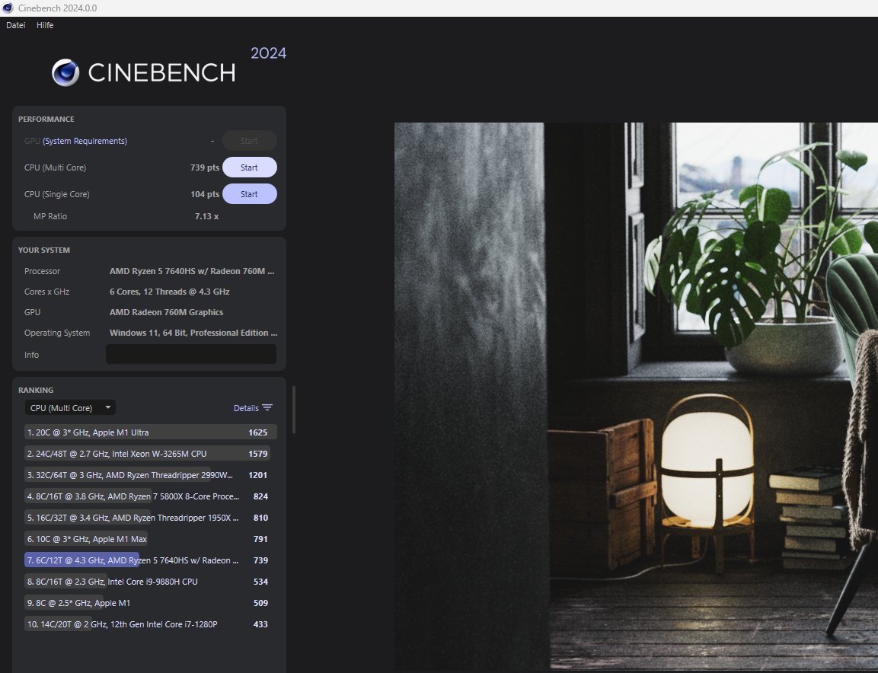878x673 pixels.
Task: Select ranking entry Intel Core i7-1280P
Action: coord(151,624)
